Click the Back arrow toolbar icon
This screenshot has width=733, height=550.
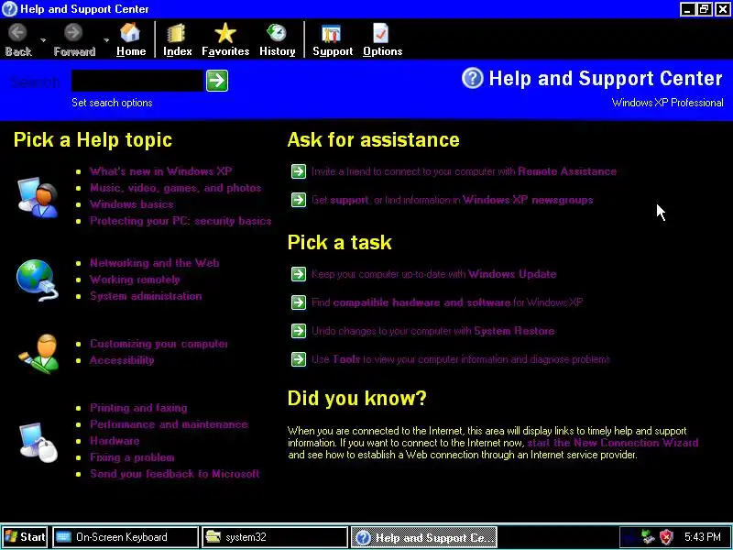[18, 33]
